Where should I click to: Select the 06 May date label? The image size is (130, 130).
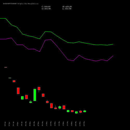[x=34, y=123]
